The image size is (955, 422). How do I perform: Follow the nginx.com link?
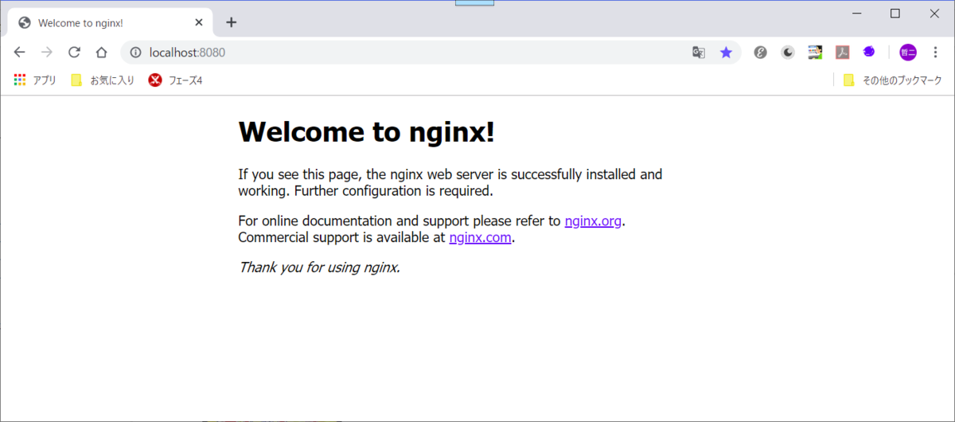[480, 236]
